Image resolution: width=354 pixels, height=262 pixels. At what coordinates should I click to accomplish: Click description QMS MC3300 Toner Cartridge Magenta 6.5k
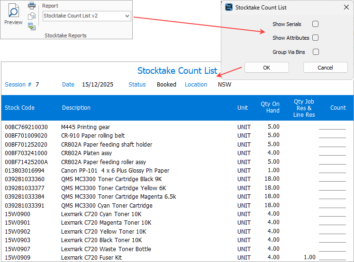pos(118,197)
